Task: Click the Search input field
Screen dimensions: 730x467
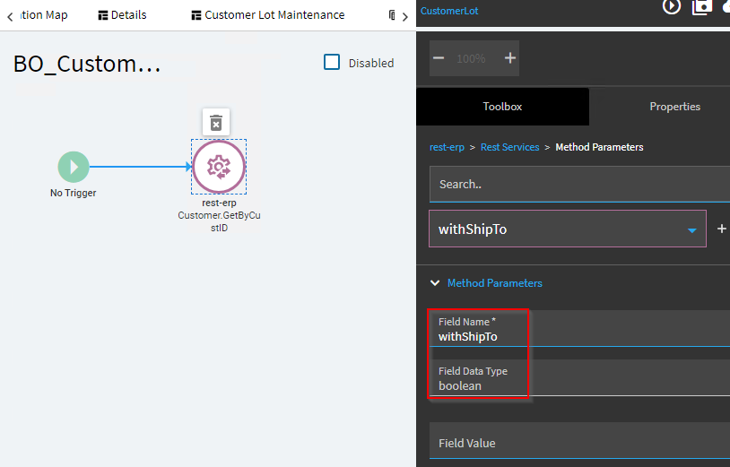Action: point(579,184)
